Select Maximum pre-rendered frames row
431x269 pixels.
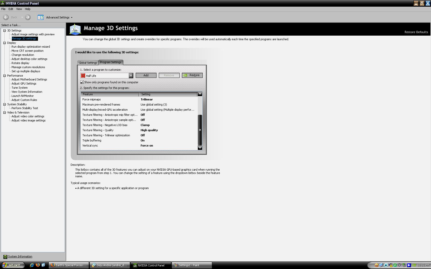[139, 105]
